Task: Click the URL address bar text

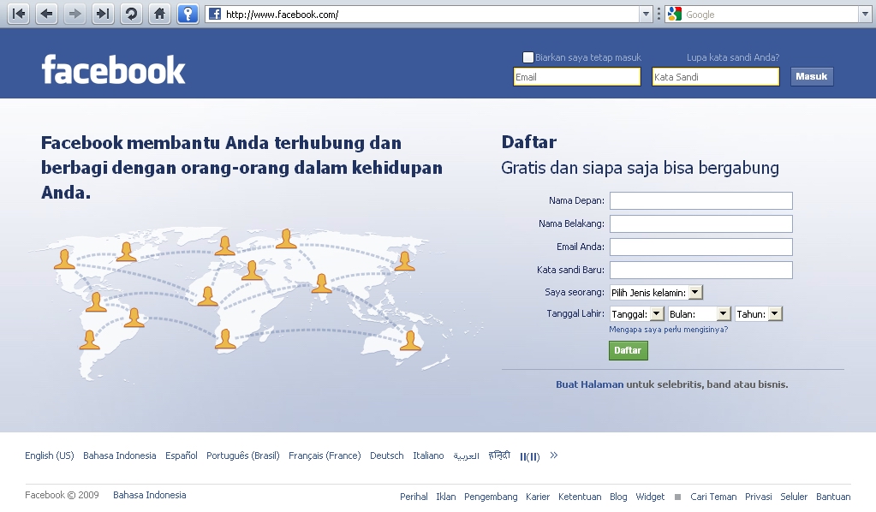Action: (x=282, y=15)
